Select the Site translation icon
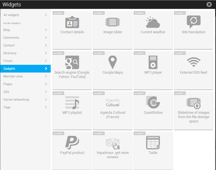This screenshot has height=170, width=216. [194, 22]
